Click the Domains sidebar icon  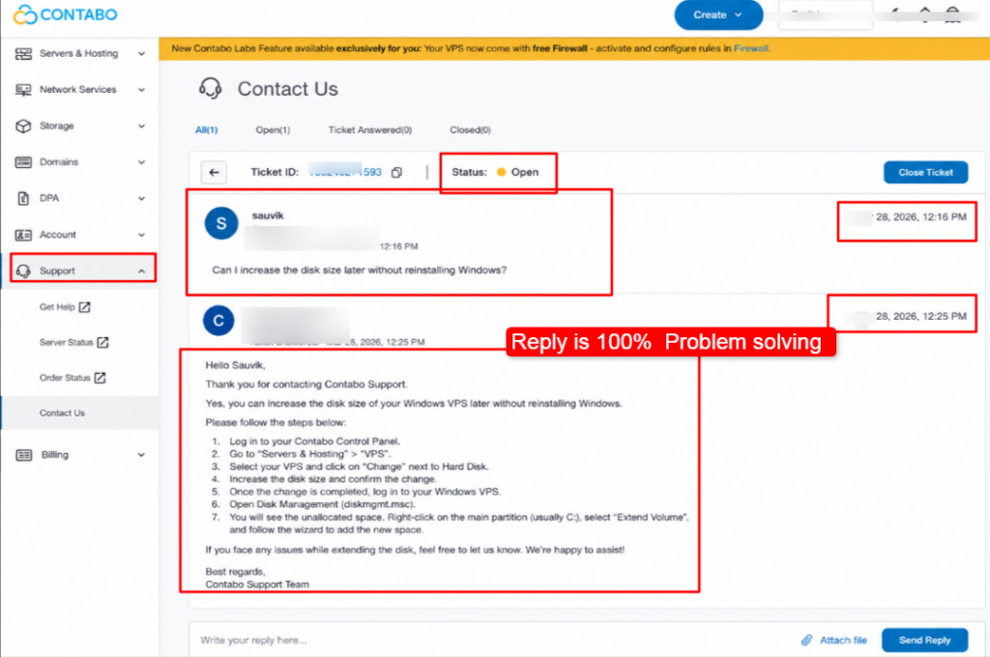pos(23,162)
